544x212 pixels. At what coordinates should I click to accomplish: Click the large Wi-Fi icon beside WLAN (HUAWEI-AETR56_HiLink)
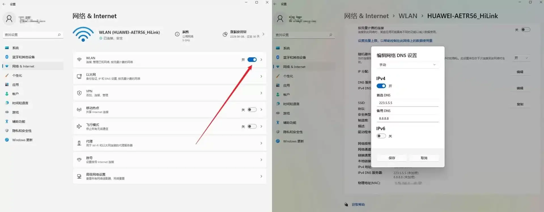(x=83, y=34)
